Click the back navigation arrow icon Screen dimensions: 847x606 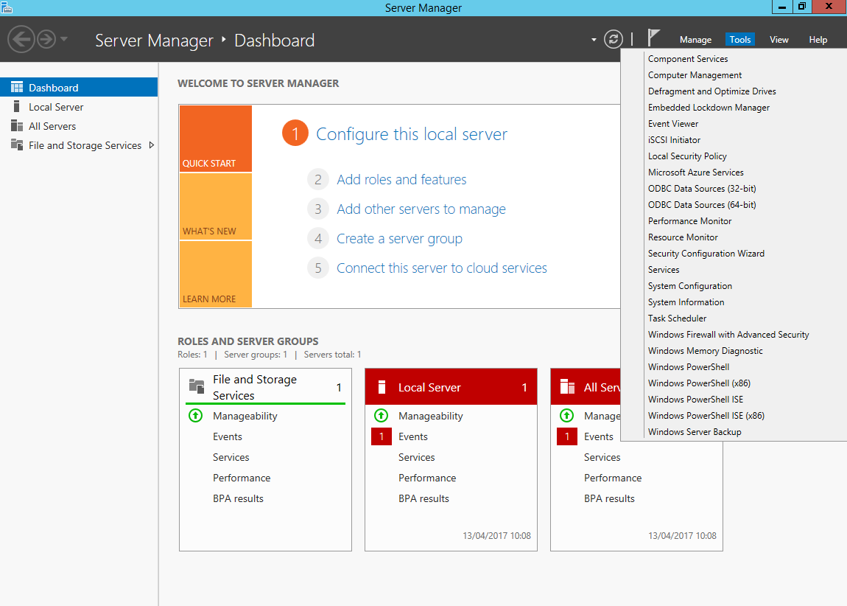pos(21,38)
